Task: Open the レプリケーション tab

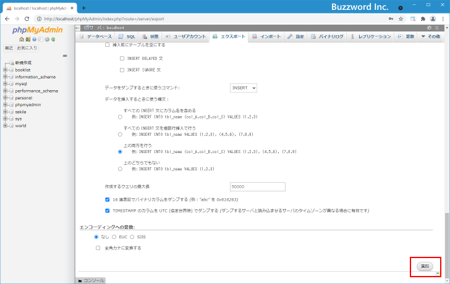Action: pyautogui.click(x=371, y=36)
